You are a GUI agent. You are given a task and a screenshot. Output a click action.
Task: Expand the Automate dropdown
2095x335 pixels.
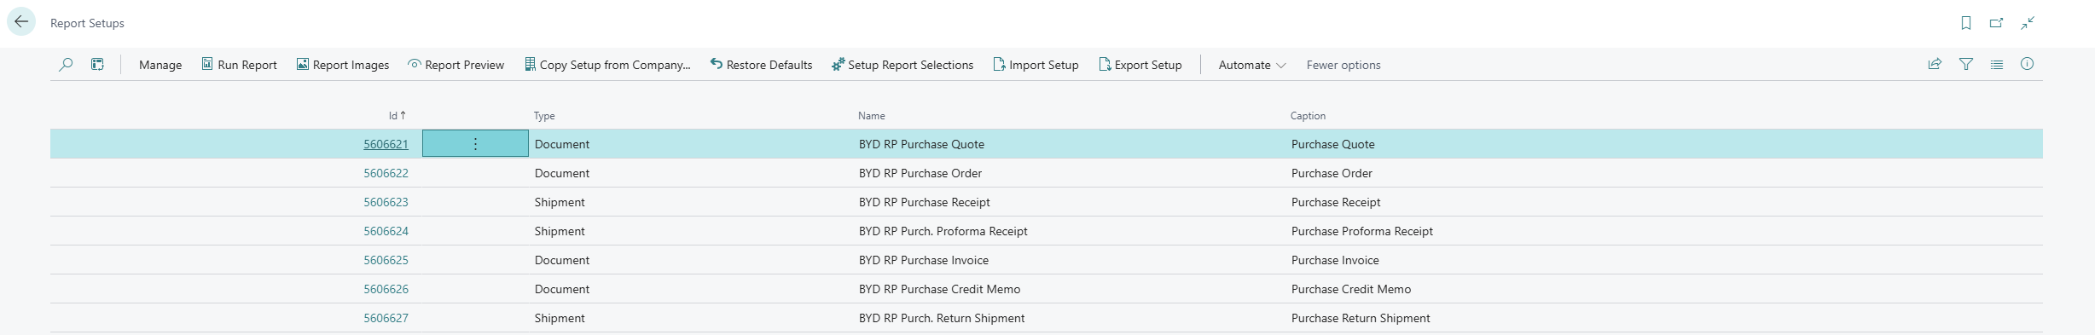[x=1251, y=65]
